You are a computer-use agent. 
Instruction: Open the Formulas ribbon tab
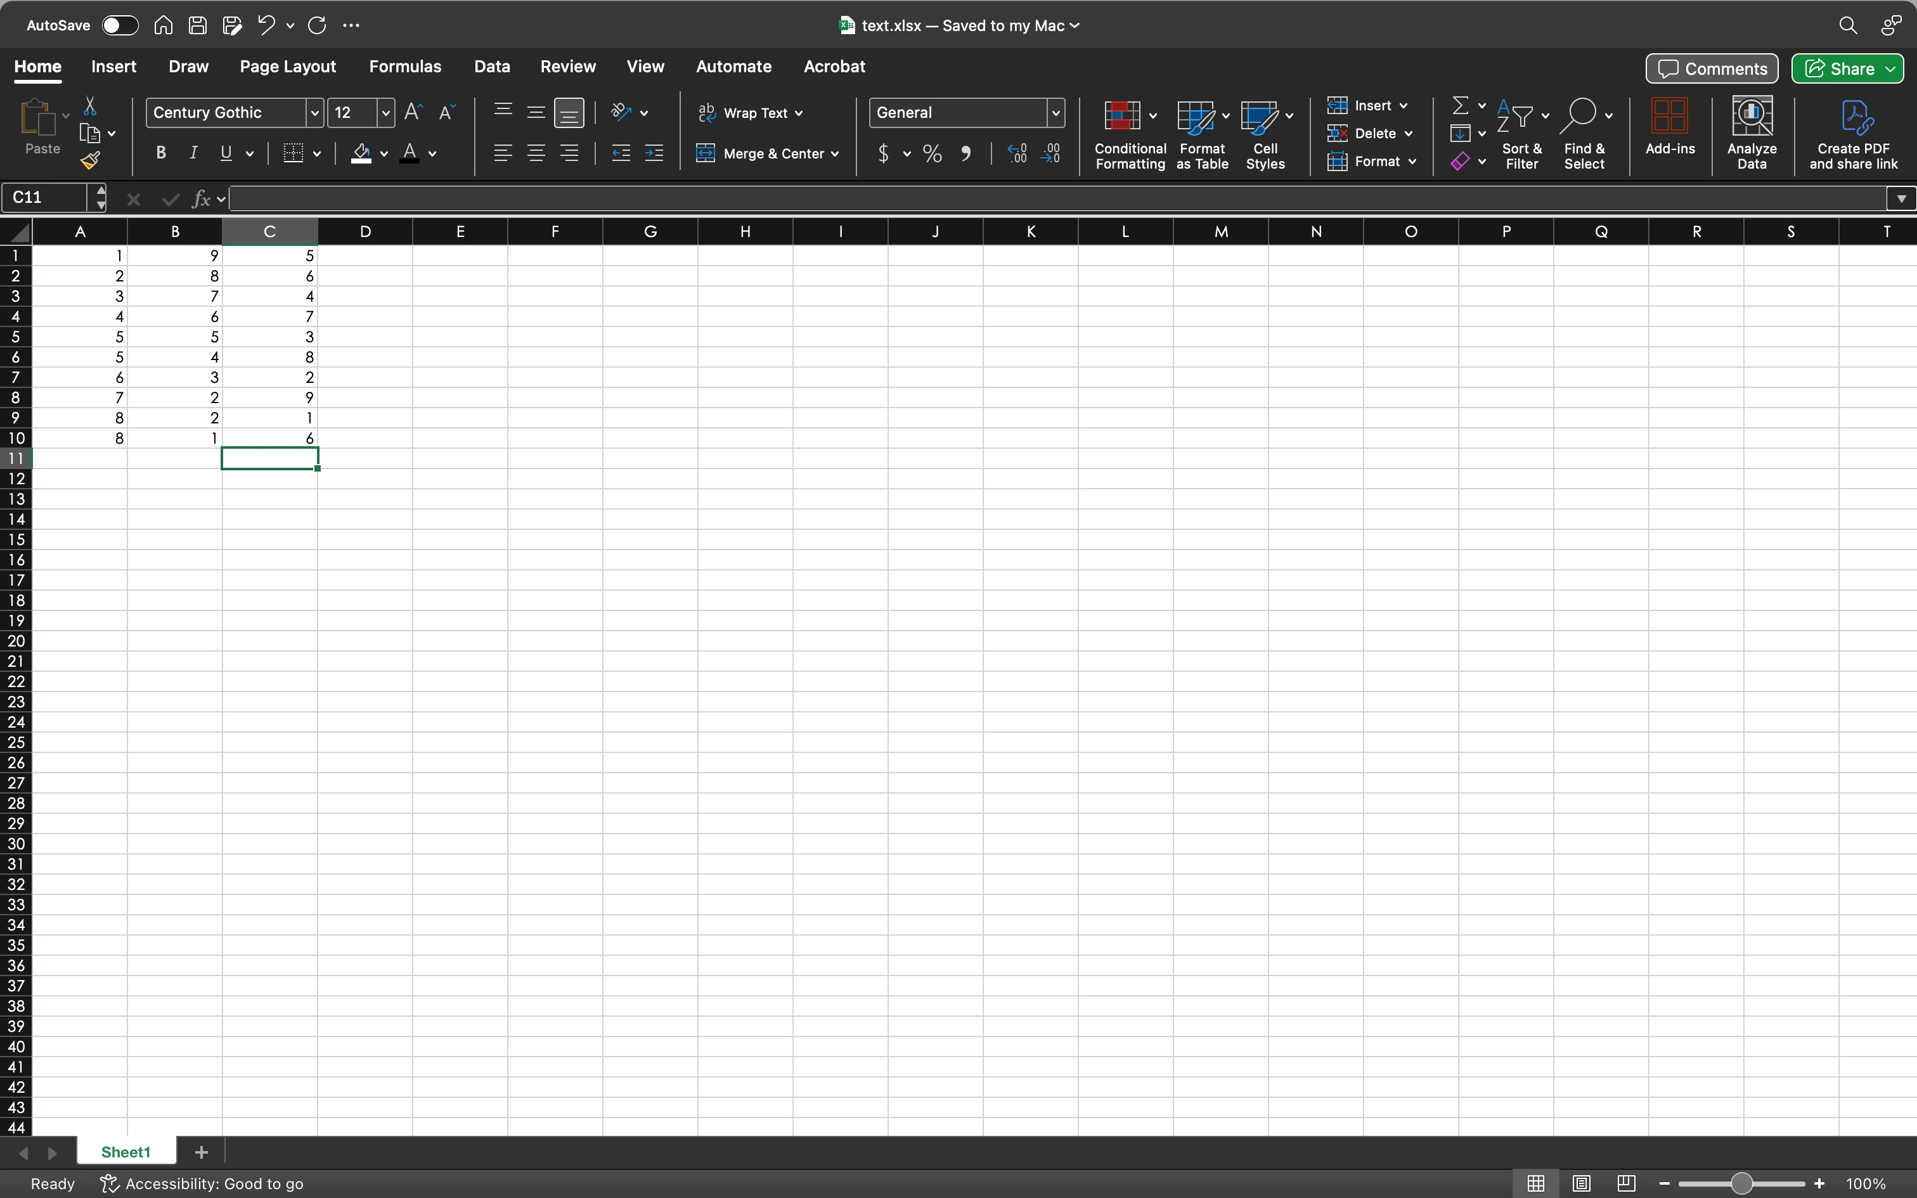tap(405, 67)
